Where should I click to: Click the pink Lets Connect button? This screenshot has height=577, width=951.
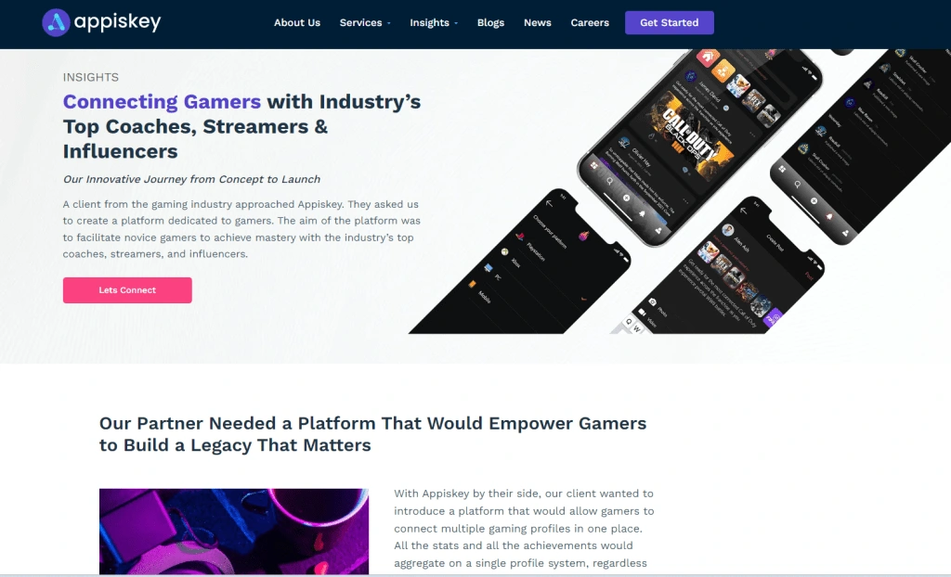[127, 290]
